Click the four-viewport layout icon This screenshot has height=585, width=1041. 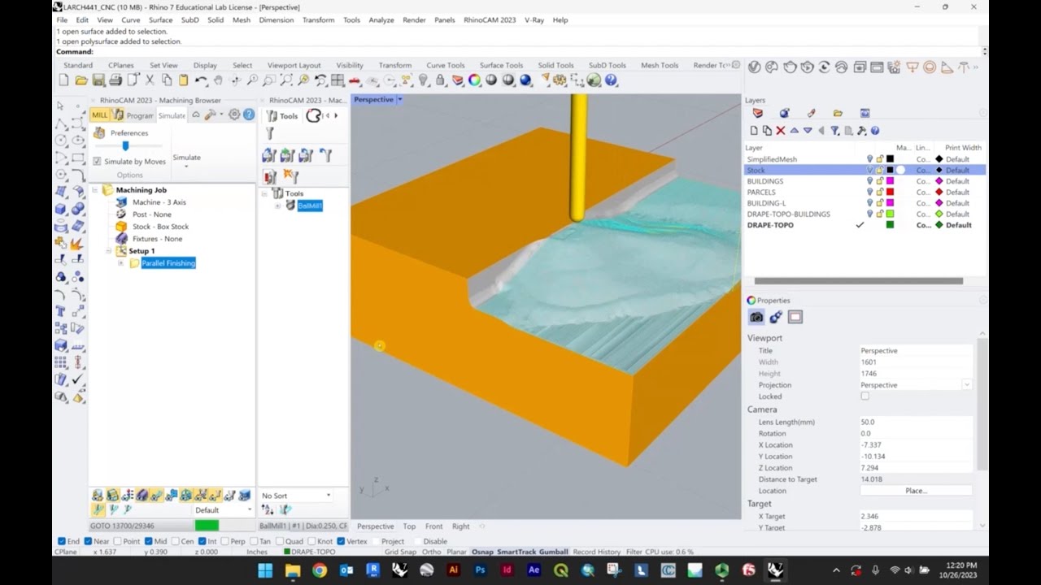coord(337,80)
